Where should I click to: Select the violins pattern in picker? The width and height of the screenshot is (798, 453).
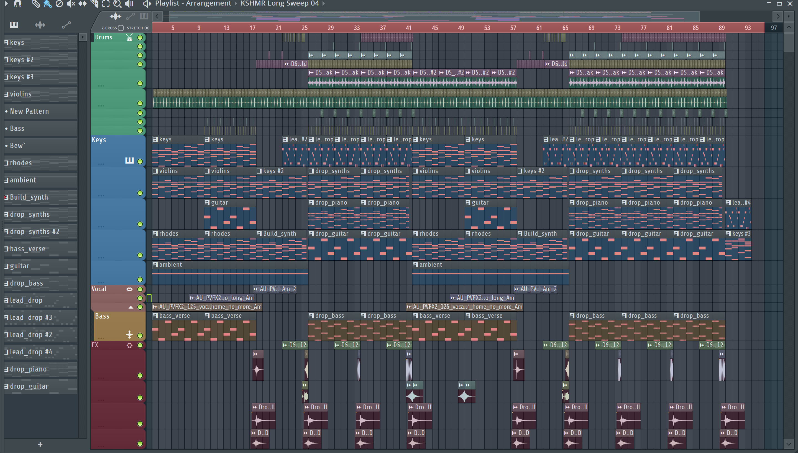tap(41, 94)
